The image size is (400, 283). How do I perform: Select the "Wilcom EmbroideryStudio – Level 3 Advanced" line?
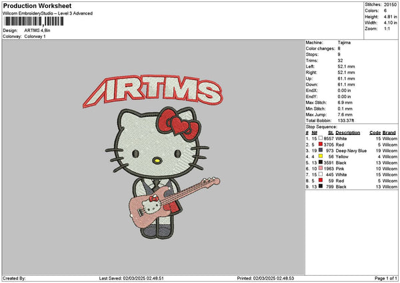[x=48, y=13]
